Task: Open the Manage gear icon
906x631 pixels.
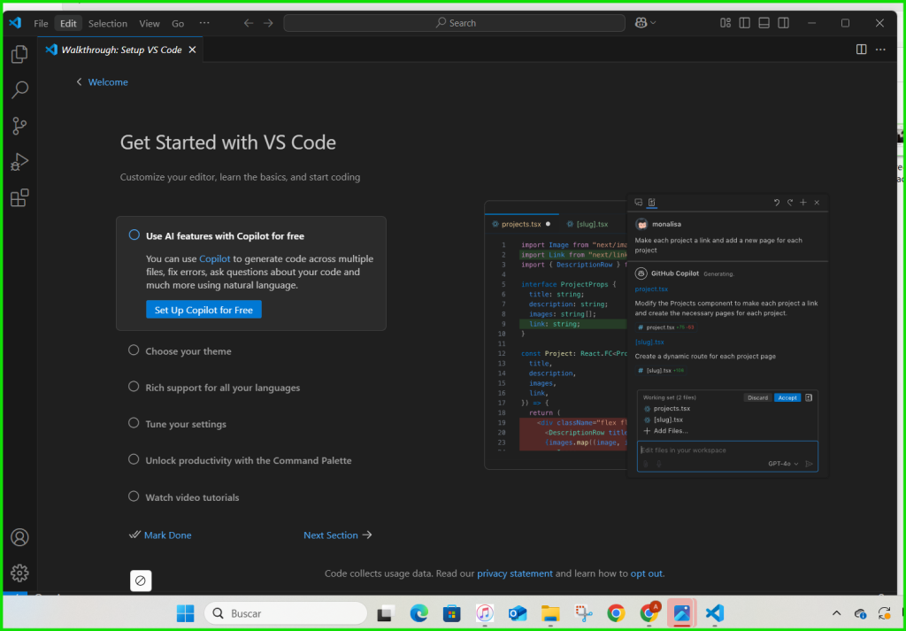Action: pyautogui.click(x=19, y=573)
